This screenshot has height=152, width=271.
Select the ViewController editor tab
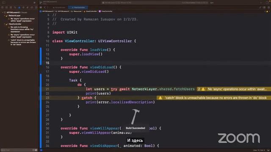pyautogui.click(x=78, y=8)
